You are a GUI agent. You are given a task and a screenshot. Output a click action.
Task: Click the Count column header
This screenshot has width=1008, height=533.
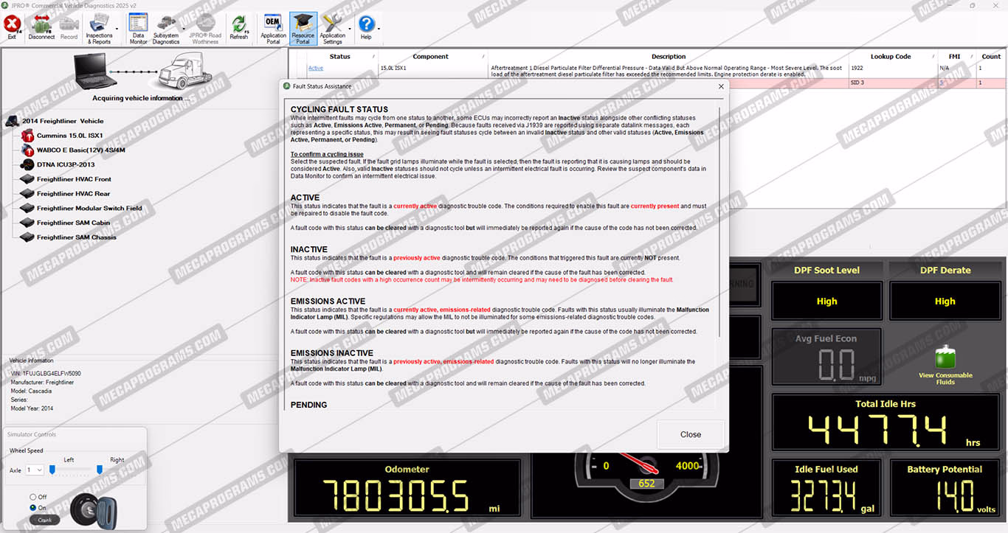[991, 56]
